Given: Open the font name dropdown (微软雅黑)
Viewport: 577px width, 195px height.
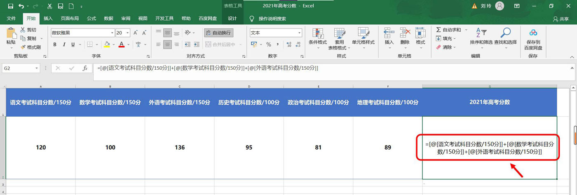Looking at the screenshot, I should (x=112, y=33).
